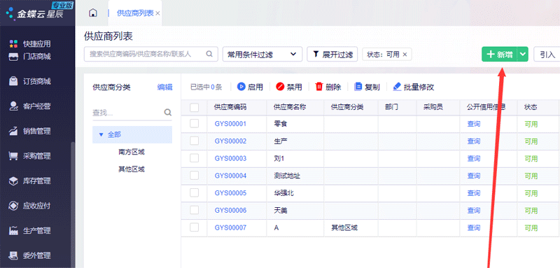Close the 供应商列表 tab
Image resolution: width=560 pixels, height=268 pixels.
pyautogui.click(x=157, y=13)
